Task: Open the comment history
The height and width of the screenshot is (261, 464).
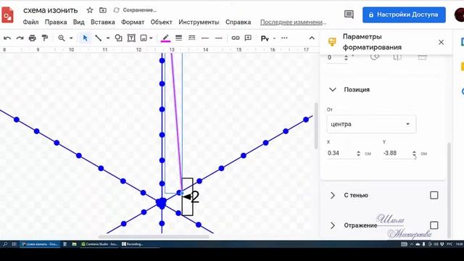Action: click(x=349, y=14)
